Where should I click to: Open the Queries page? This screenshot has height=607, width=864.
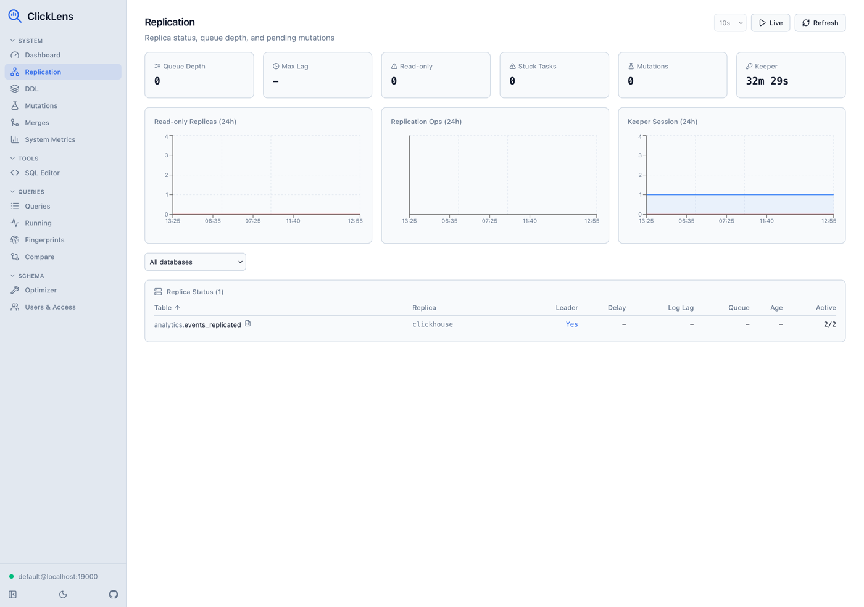[x=63, y=206]
